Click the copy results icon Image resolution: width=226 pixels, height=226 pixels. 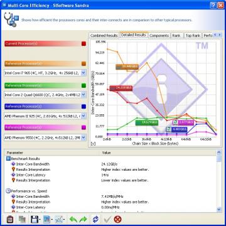point(22,219)
